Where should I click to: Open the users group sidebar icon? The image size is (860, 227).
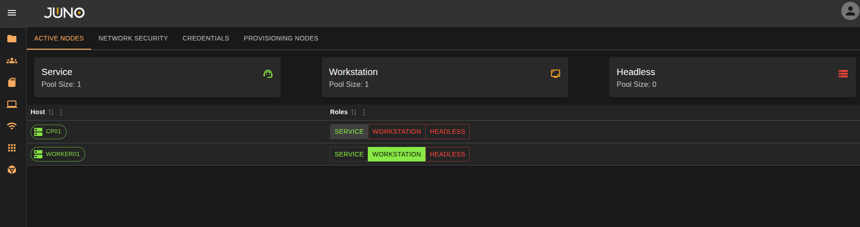(x=12, y=61)
